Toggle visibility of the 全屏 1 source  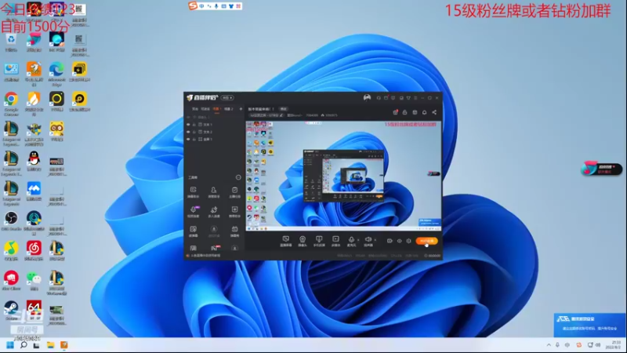[188, 139]
